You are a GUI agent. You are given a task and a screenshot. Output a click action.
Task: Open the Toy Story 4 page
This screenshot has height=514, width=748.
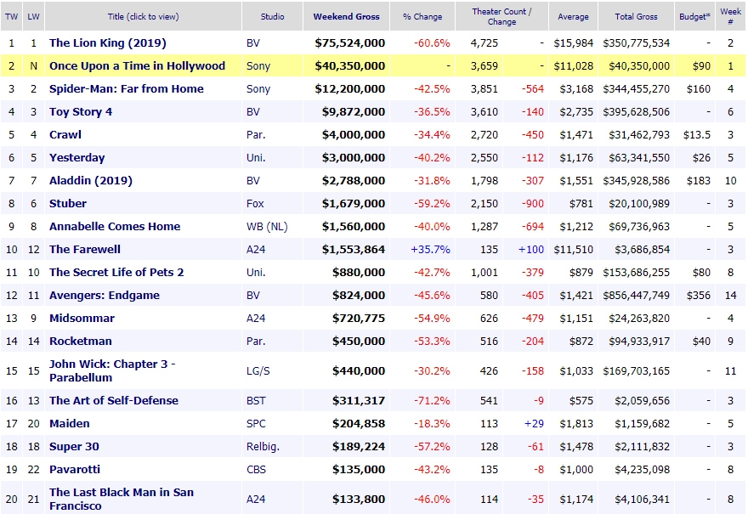(81, 111)
